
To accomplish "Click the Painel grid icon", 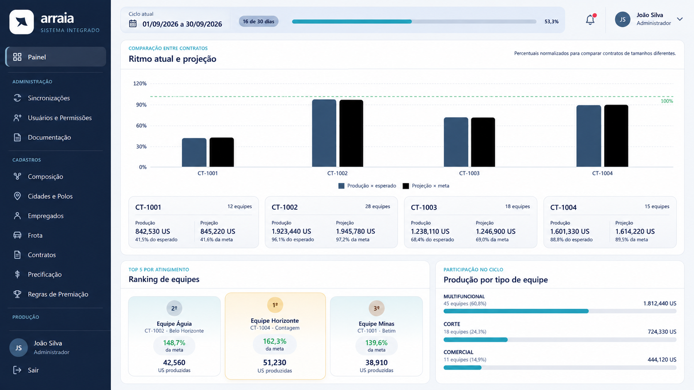I will click(17, 57).
